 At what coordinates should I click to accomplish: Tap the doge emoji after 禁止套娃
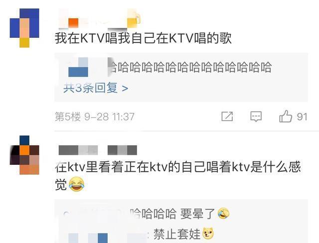click(x=208, y=233)
